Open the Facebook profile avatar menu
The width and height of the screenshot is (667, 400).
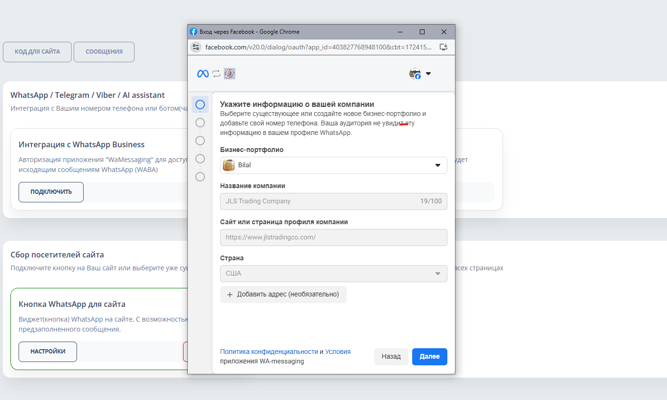(415, 74)
